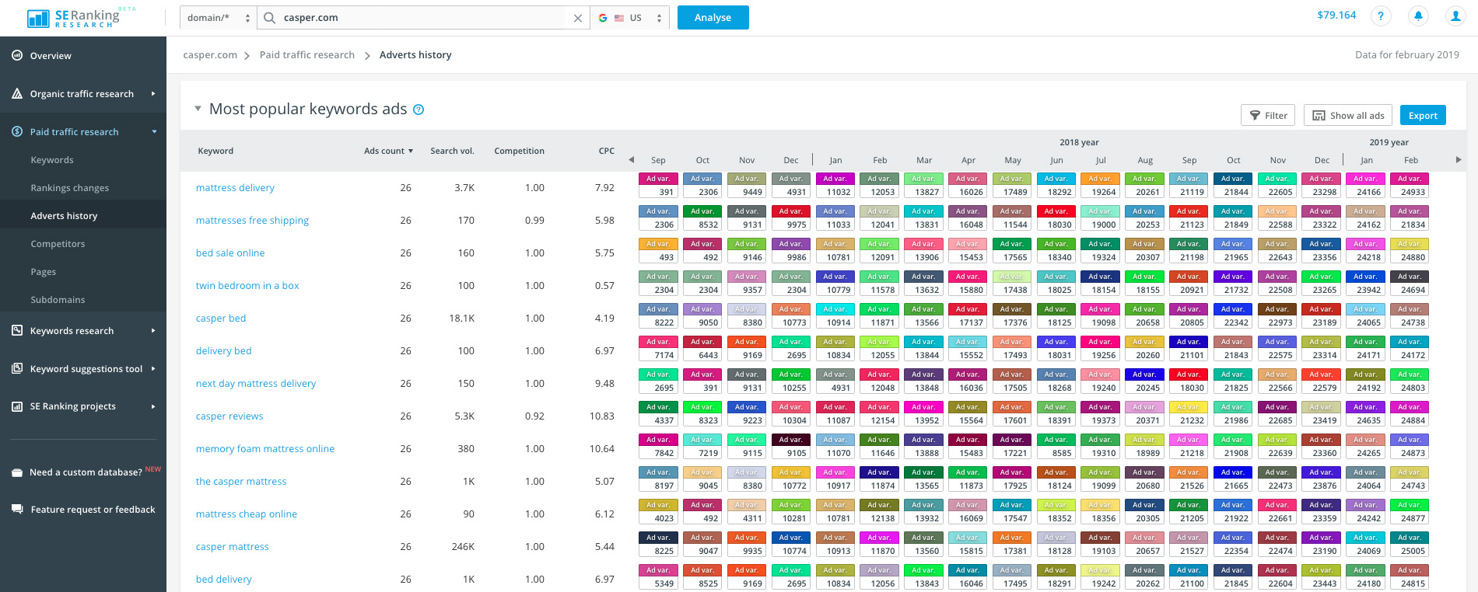This screenshot has height=592, width=1478.
Task: Open Need a custom database item
Action: tap(86, 472)
